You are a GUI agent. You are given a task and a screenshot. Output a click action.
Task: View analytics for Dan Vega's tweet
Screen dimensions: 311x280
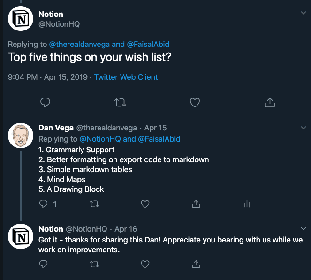click(247, 204)
